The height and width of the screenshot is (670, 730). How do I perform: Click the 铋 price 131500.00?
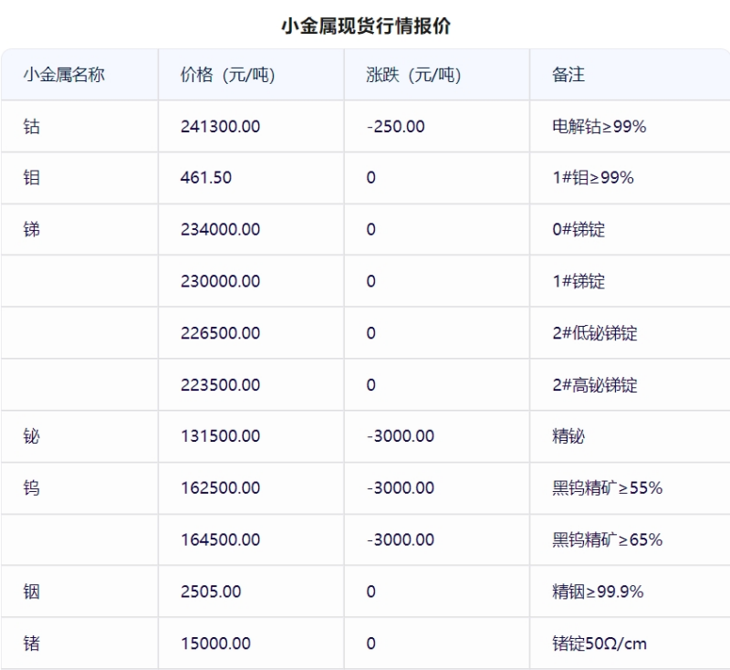click(220, 435)
